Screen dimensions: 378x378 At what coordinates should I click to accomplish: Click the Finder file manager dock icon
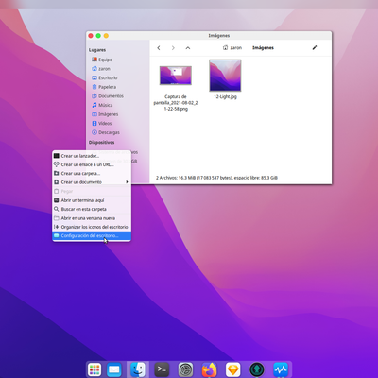138,369
